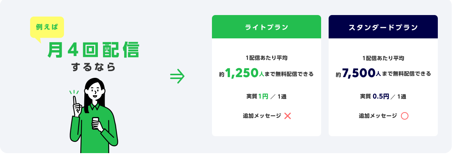The height and width of the screenshot is (155, 454).
Task: Click the 月4回配信 heading text
Action: pos(93,50)
